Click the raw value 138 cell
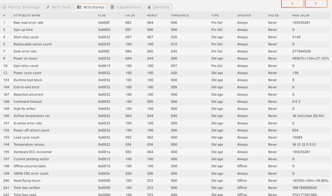The width and height of the screenshot is (332, 196). pyautogui.click(x=295, y=73)
